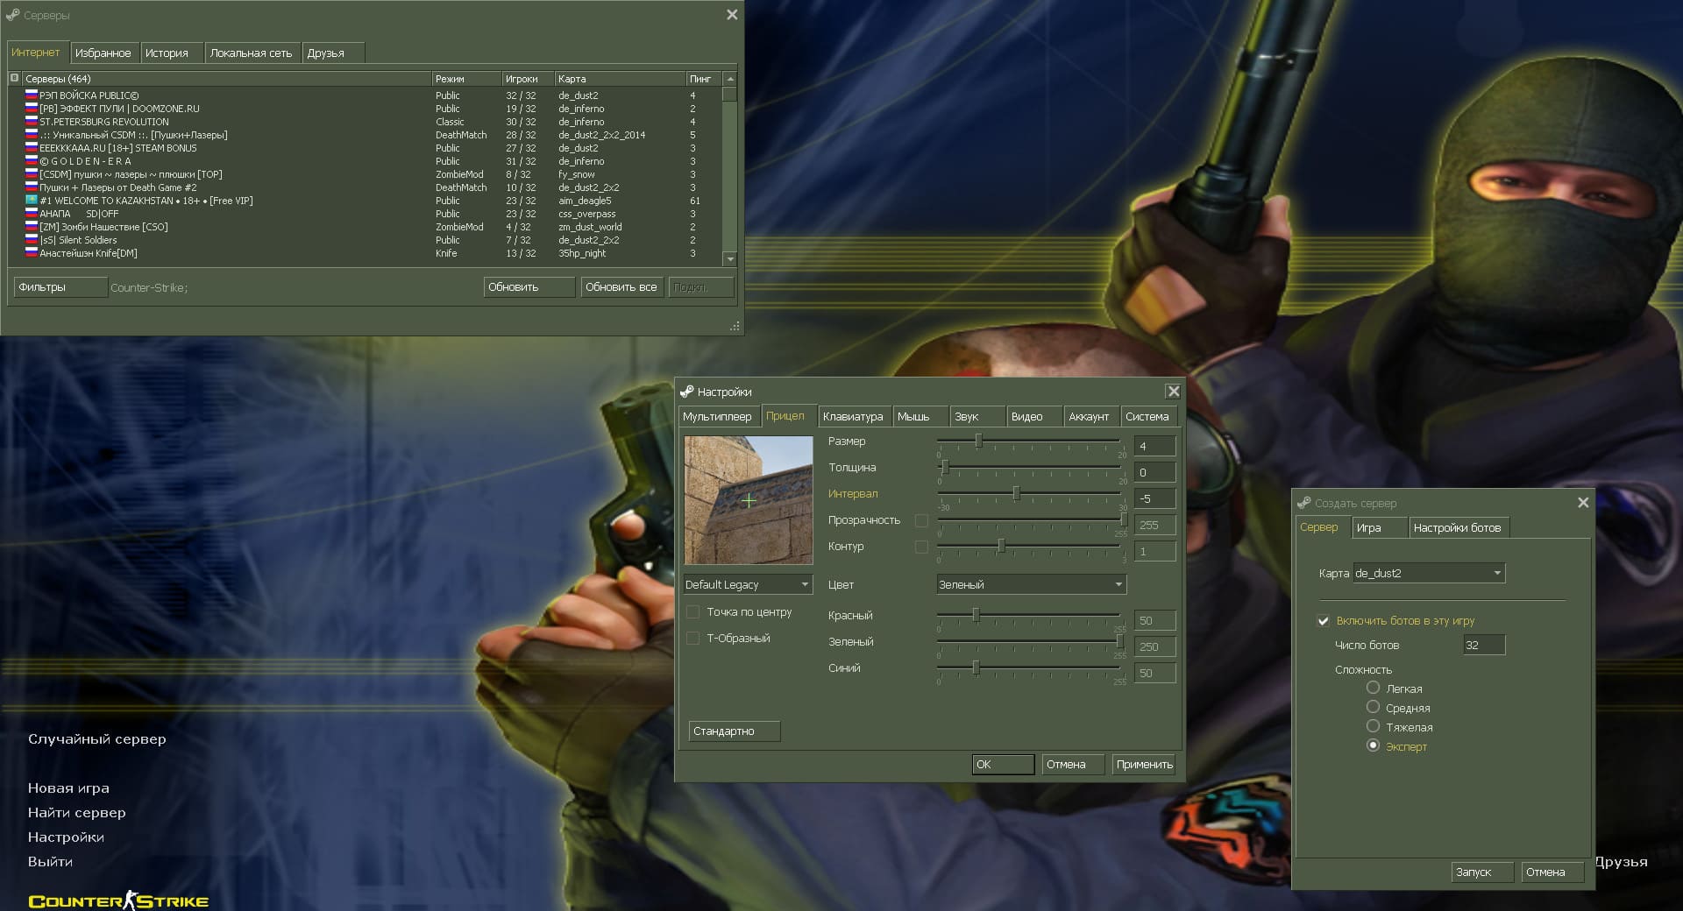1683x911 pixels.
Task: Grab the resize grip of Серверы window
Action: click(735, 327)
